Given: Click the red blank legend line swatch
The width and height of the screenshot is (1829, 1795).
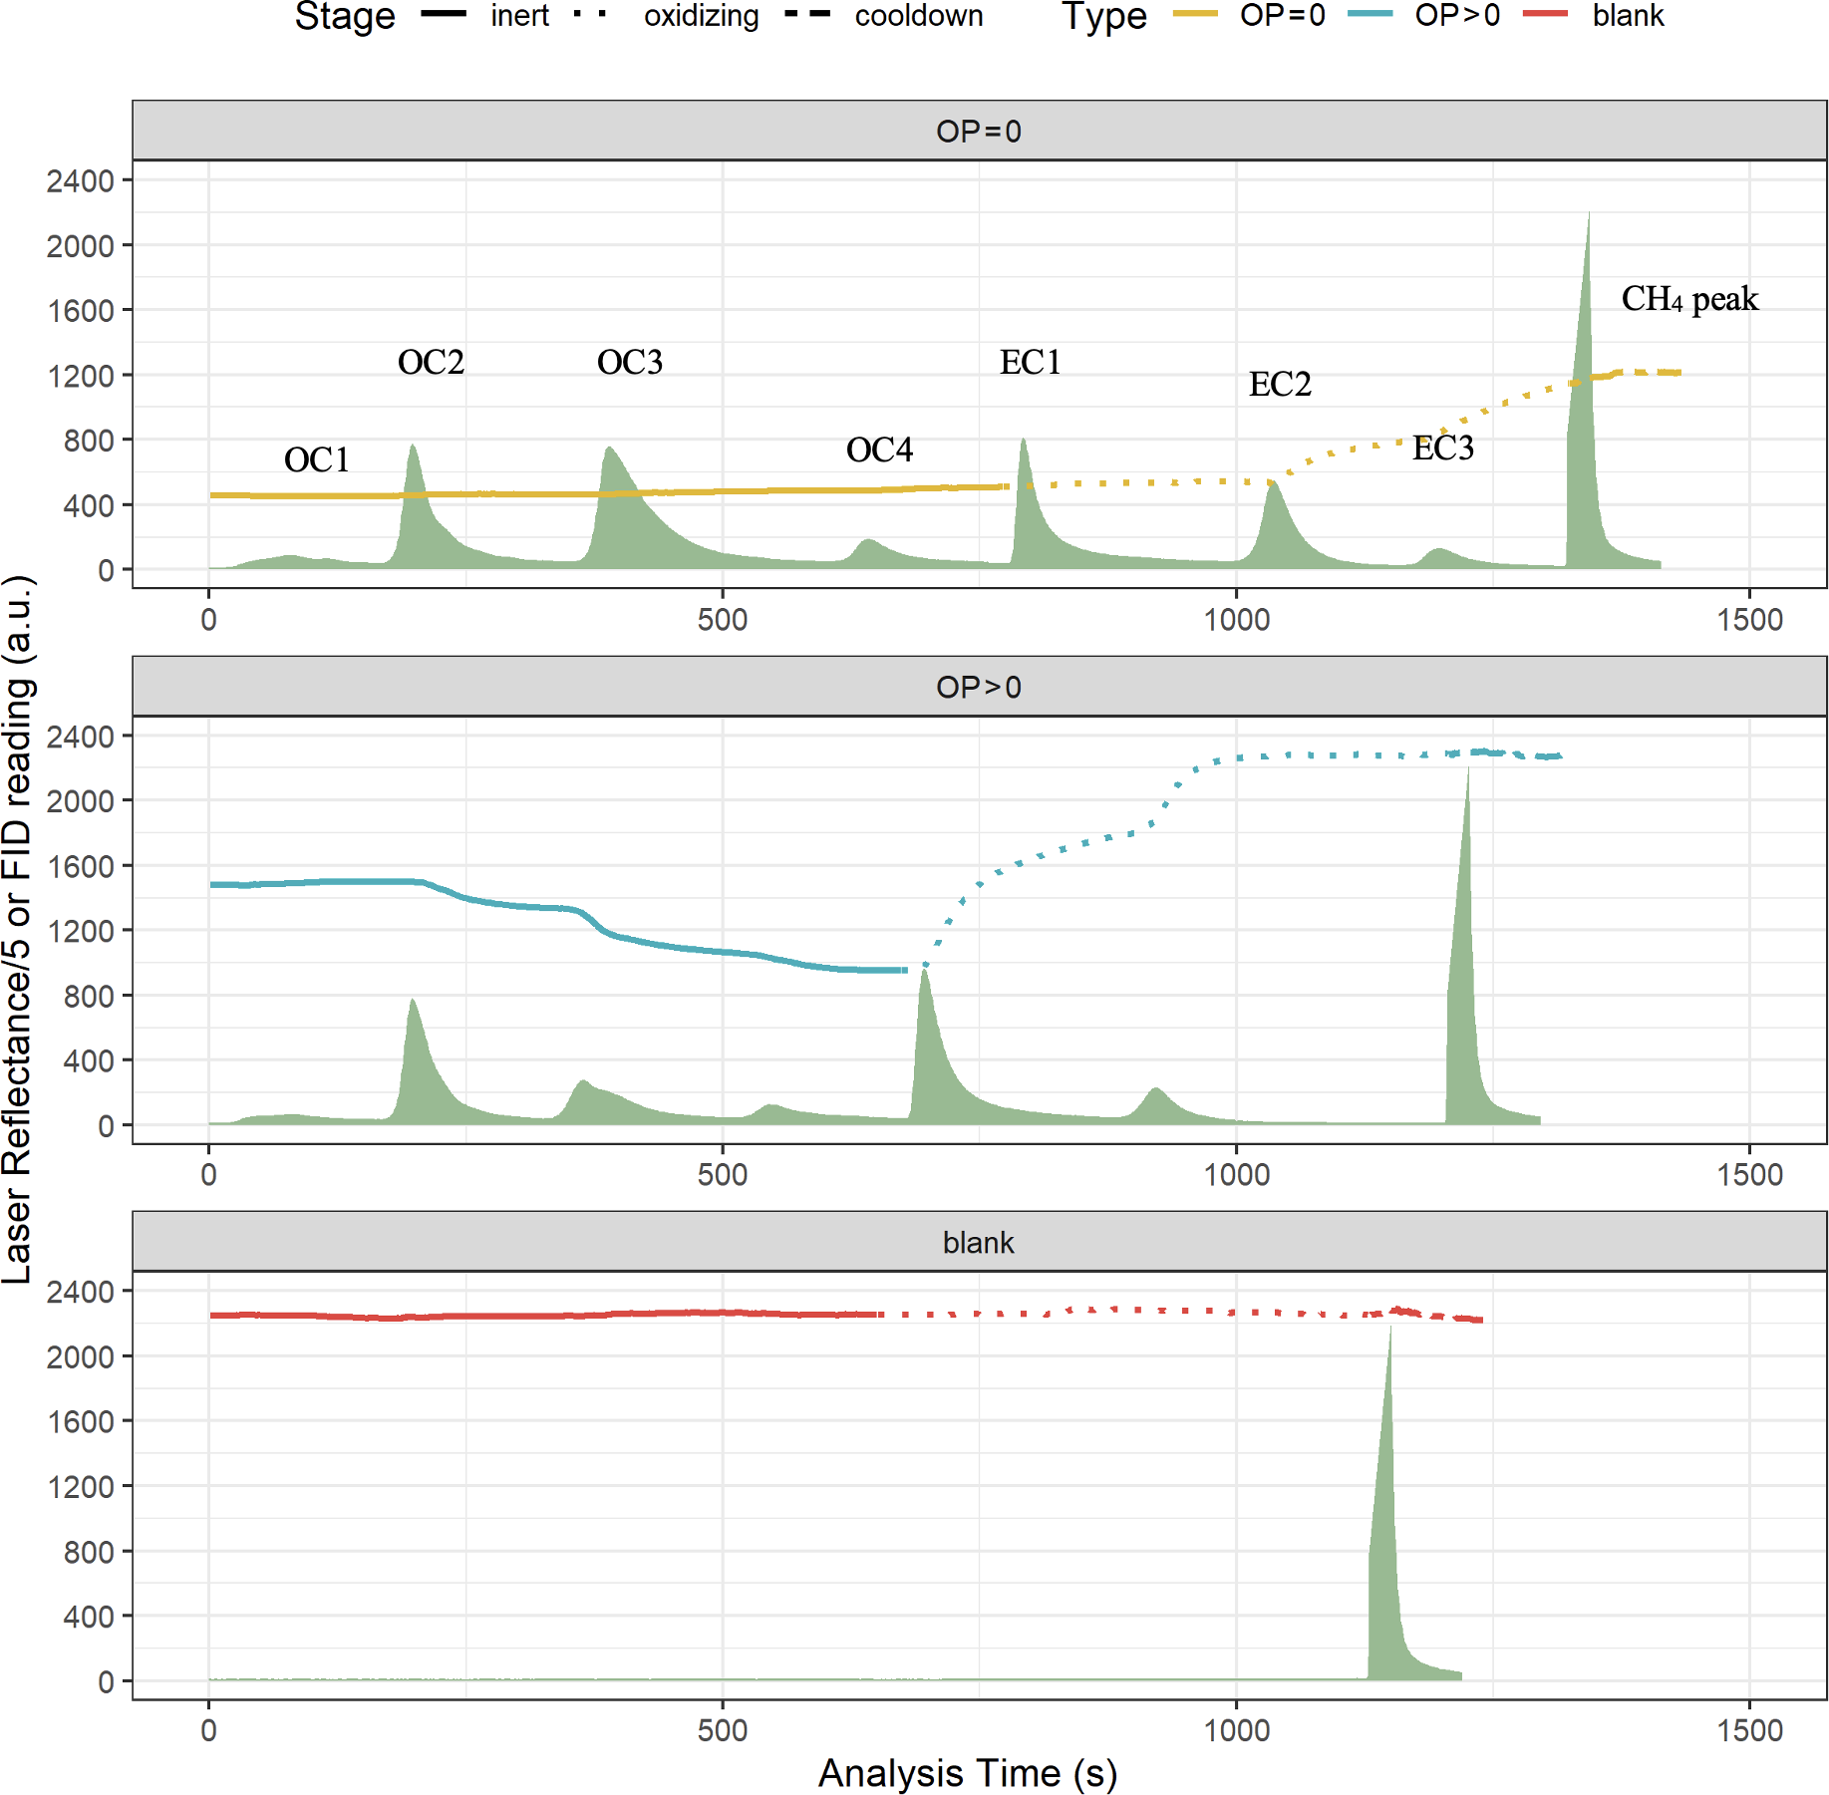Looking at the screenshot, I should tap(1546, 15).
